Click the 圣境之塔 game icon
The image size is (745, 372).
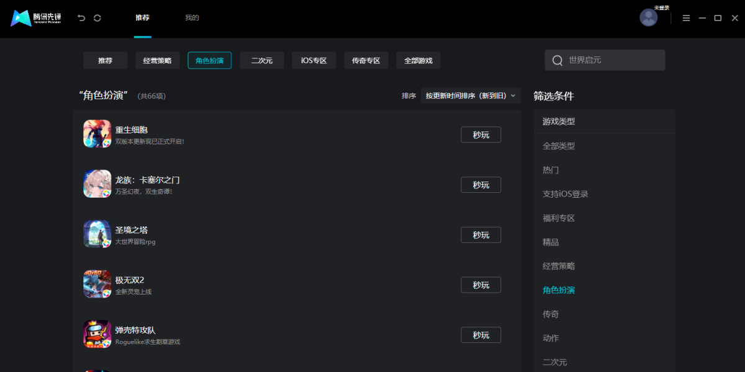coord(97,234)
